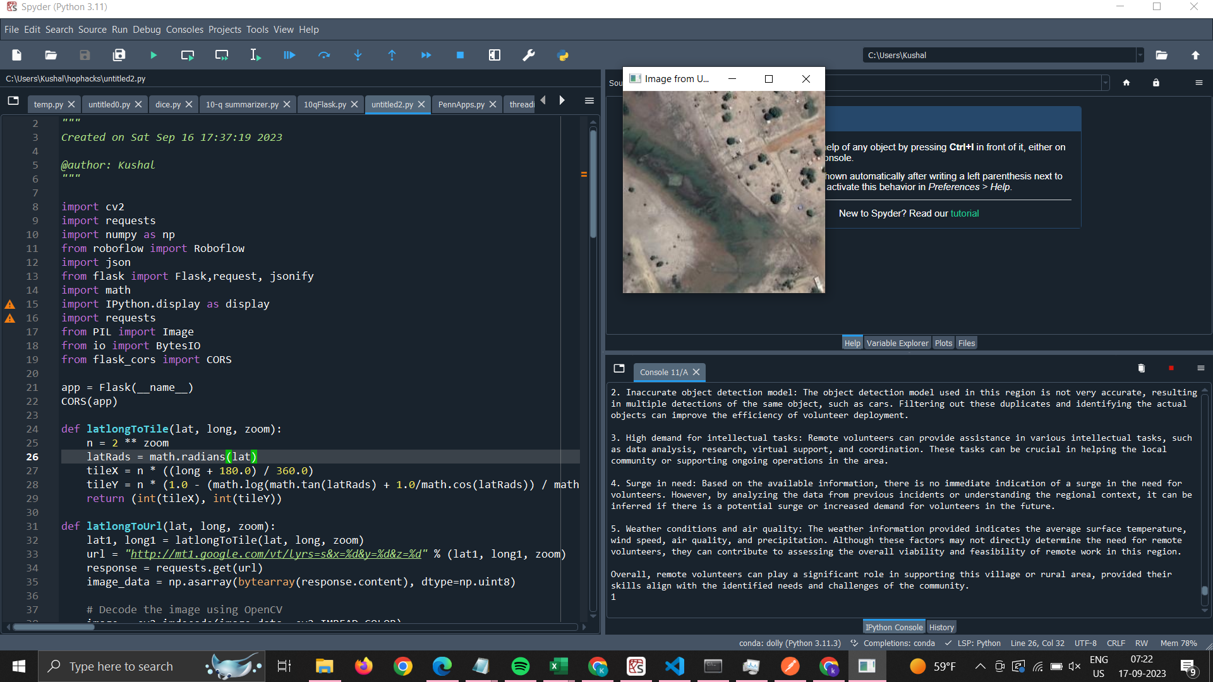Click the editor vertical scrollbar handle
The image size is (1213, 682).
pyautogui.click(x=593, y=183)
